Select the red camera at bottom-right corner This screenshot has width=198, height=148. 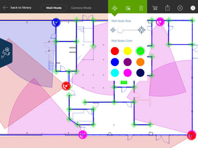coord(192,135)
